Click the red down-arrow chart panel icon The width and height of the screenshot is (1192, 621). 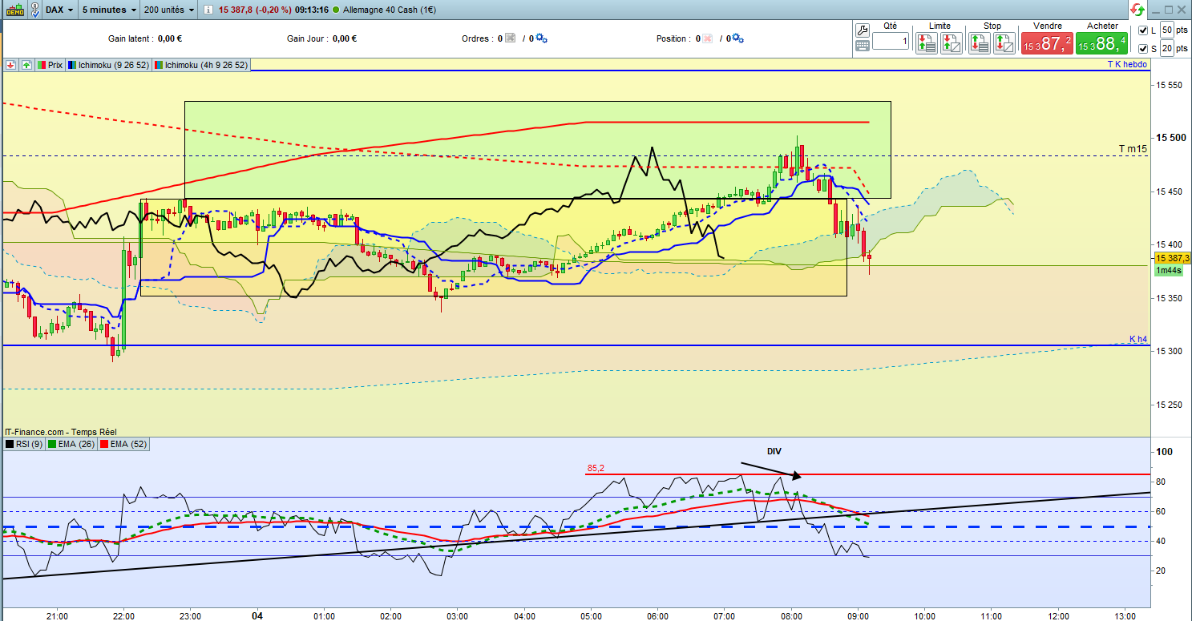click(x=11, y=65)
